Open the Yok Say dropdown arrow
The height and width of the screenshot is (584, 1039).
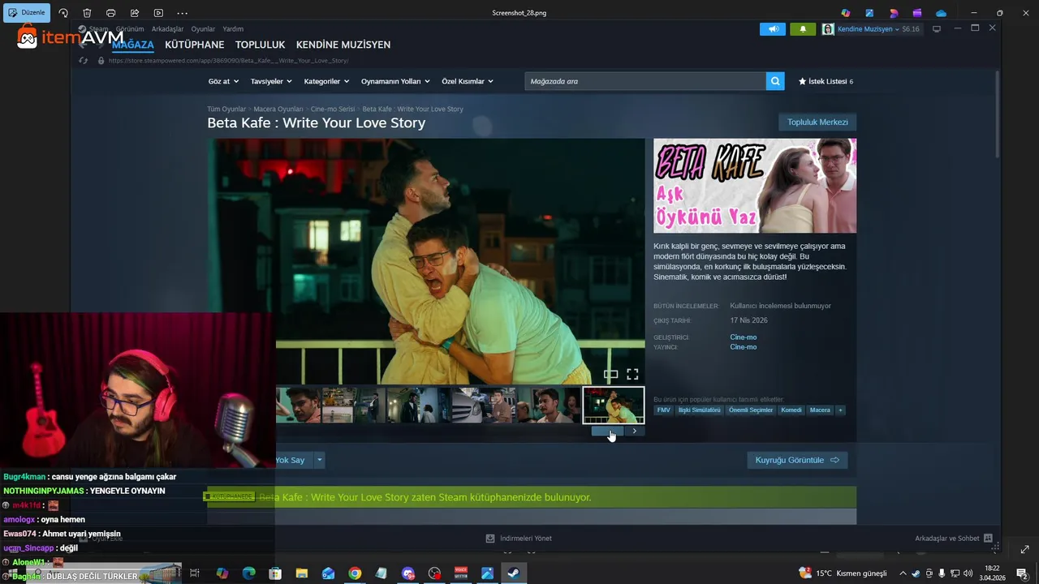[x=319, y=460]
